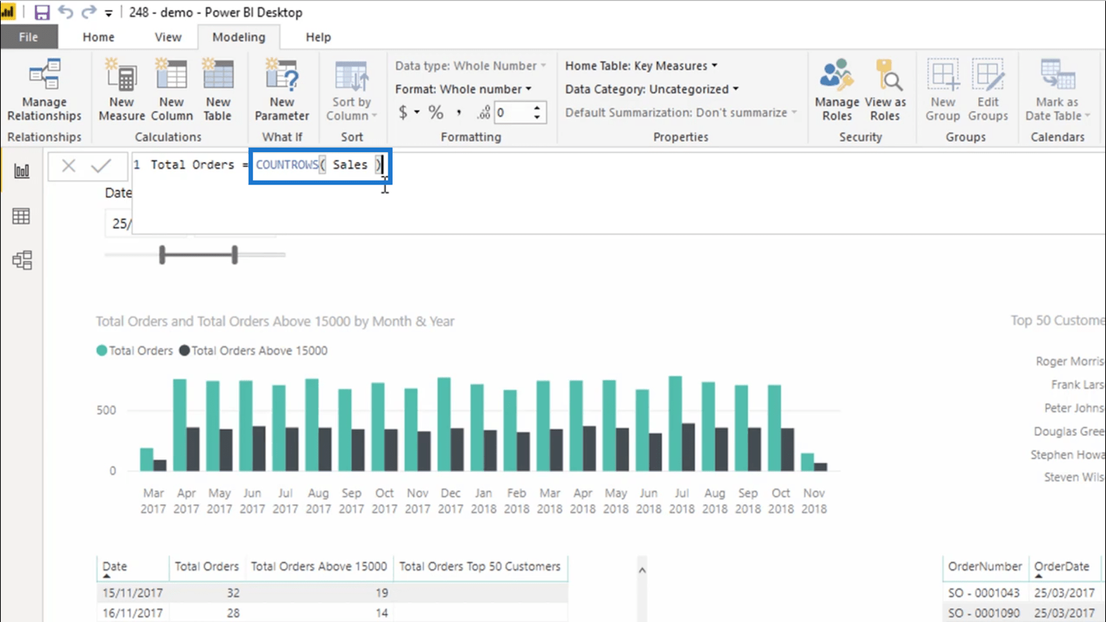Image resolution: width=1106 pixels, height=622 pixels.
Task: Click the left handle of date slider
Action: coord(162,254)
